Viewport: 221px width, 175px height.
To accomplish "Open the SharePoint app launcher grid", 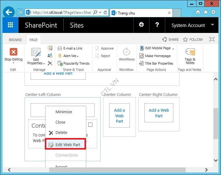I will [x=10, y=25].
